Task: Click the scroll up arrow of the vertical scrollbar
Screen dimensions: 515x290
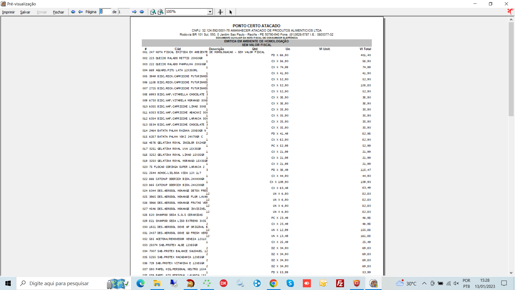Action: [511, 20]
